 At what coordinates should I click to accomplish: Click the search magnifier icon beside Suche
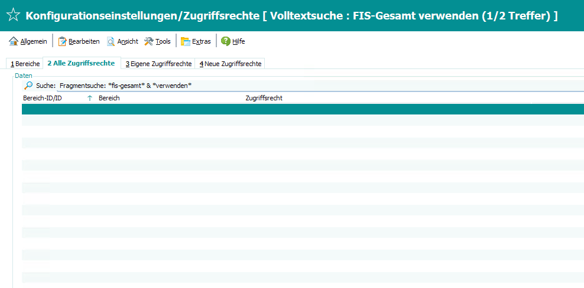28,86
